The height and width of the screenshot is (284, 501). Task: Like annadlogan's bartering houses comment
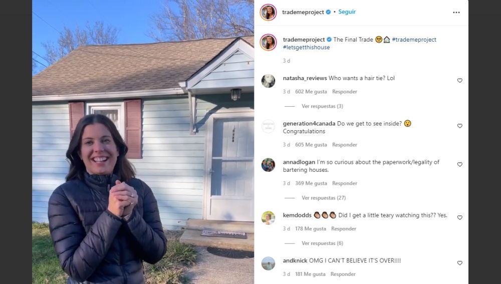(x=460, y=164)
